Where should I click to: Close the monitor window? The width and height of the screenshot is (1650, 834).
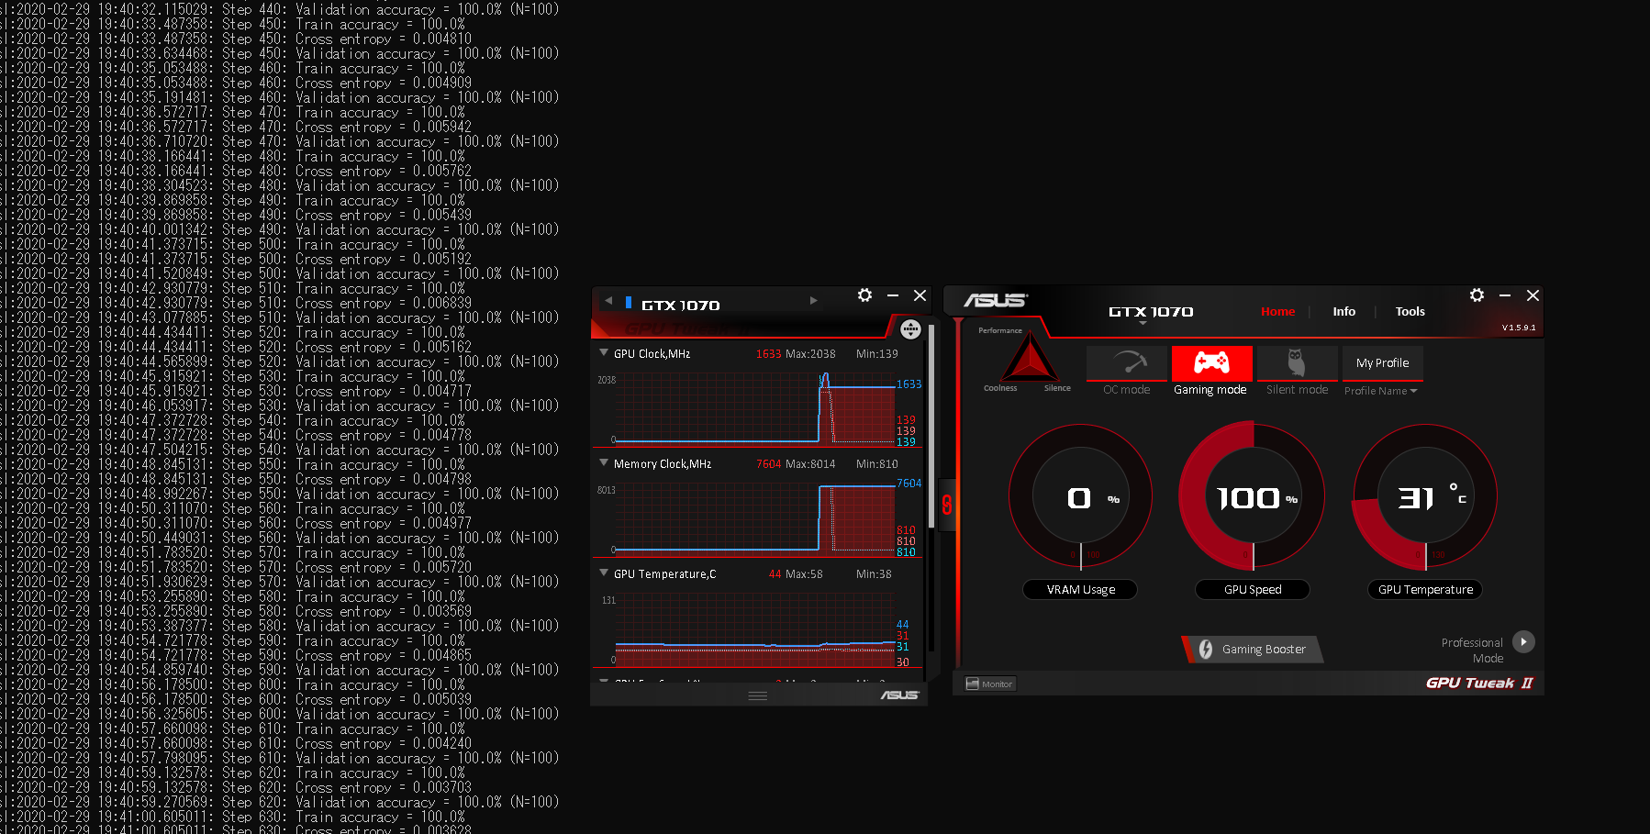[x=920, y=295]
